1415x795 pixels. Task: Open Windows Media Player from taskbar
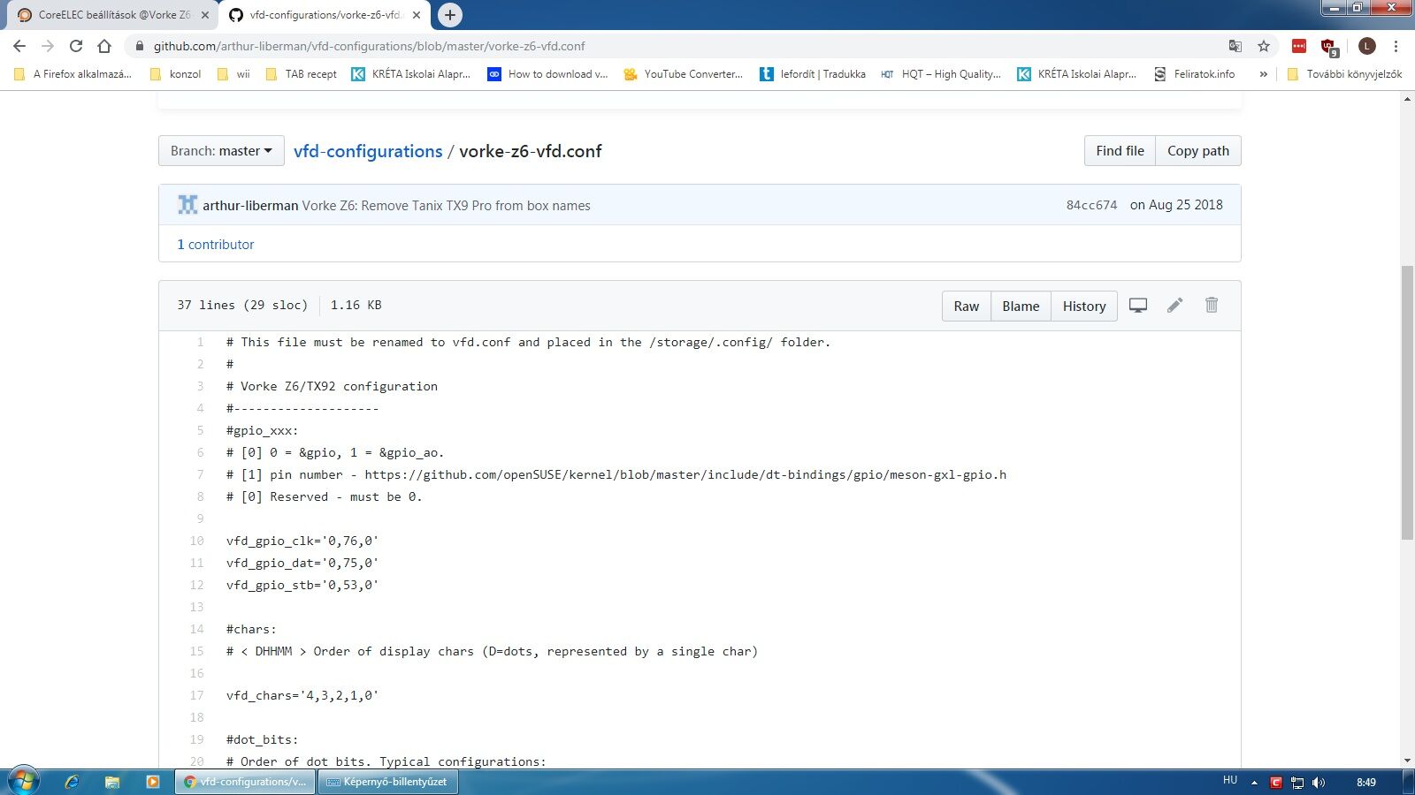pyautogui.click(x=152, y=782)
